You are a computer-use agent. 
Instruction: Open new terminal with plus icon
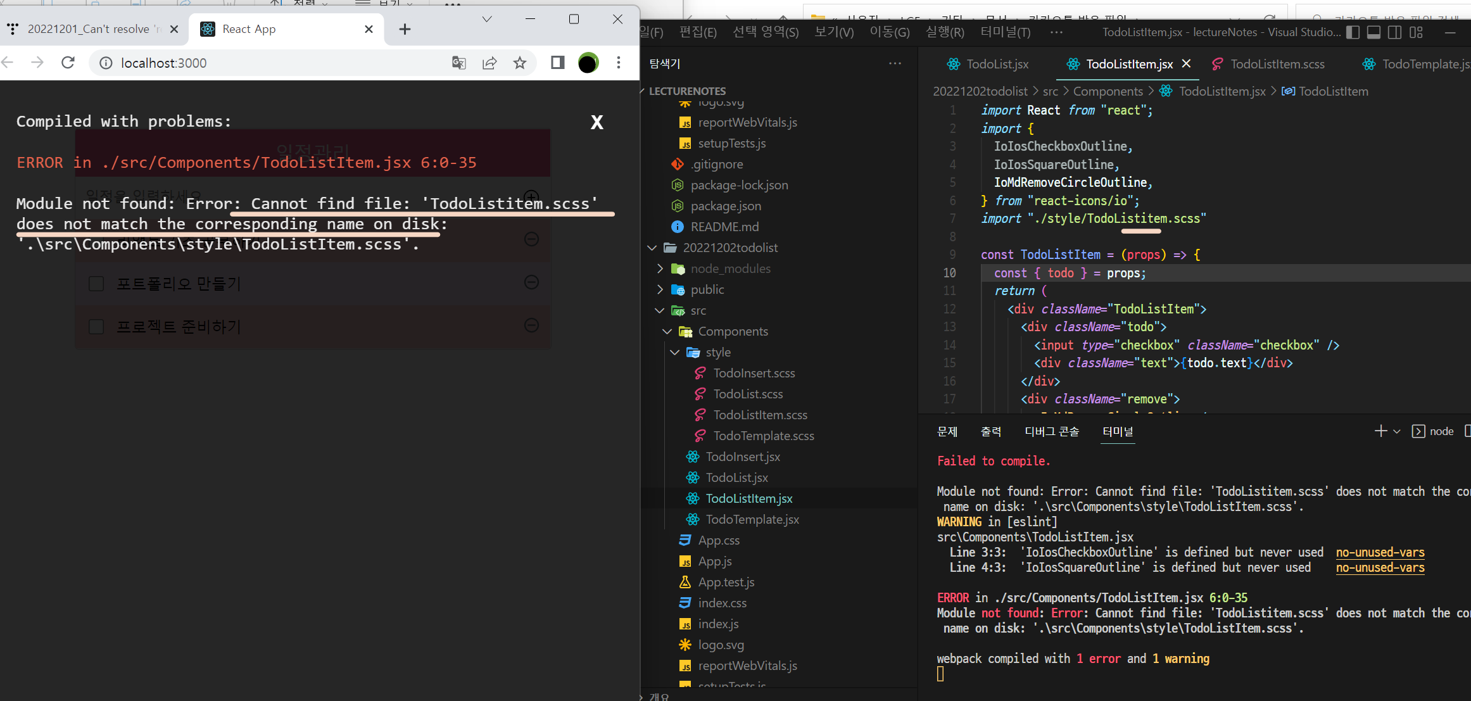(x=1380, y=431)
